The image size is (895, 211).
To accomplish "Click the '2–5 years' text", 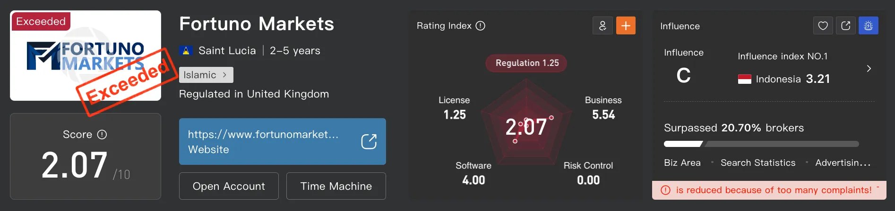I will click(x=295, y=51).
